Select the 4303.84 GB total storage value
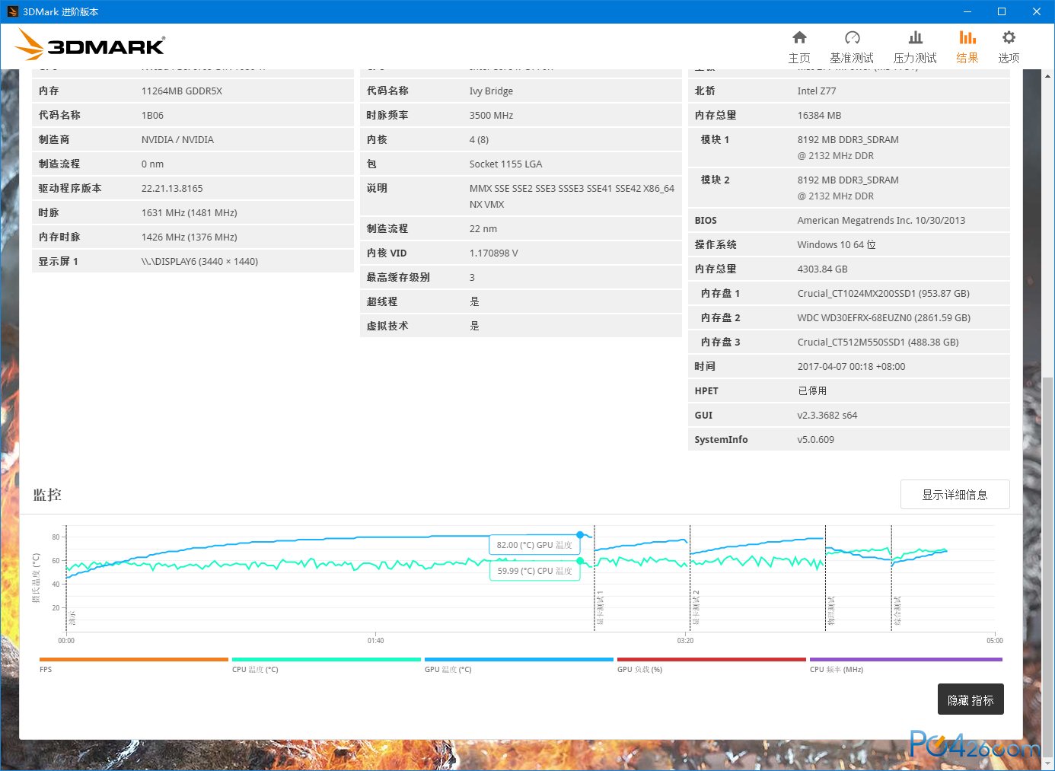 click(x=822, y=269)
